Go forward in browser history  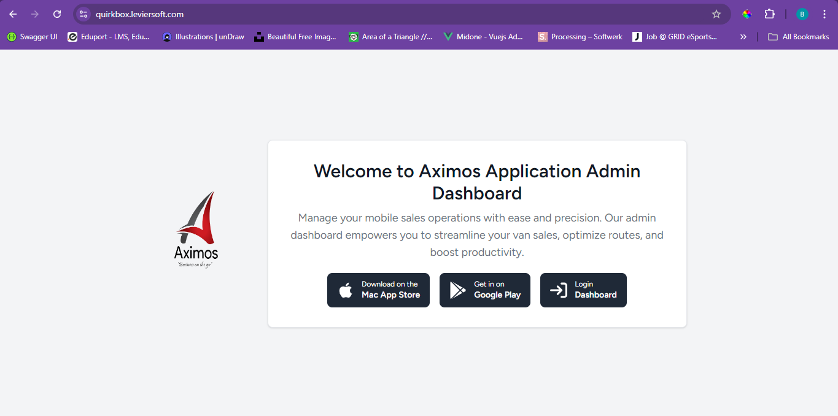[x=35, y=14]
